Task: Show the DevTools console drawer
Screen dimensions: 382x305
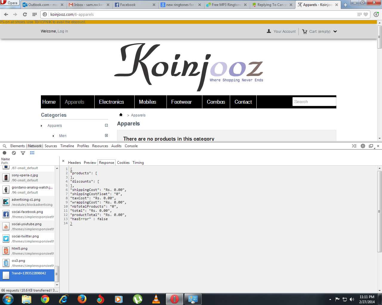Action: click(354, 146)
